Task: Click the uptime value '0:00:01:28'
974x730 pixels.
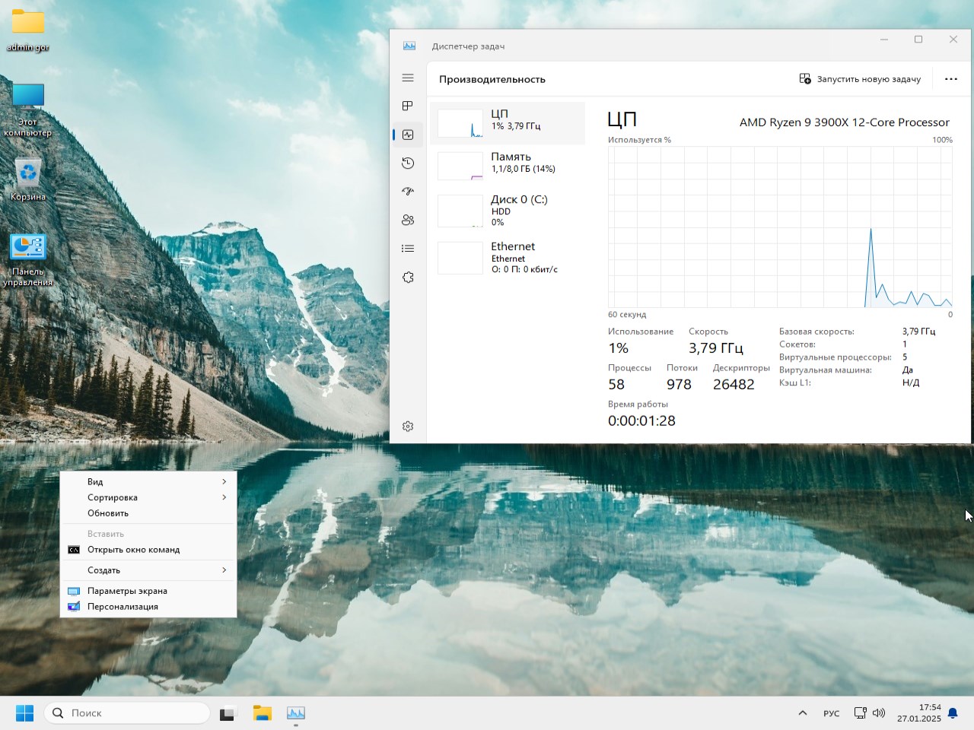Action: pyautogui.click(x=641, y=421)
